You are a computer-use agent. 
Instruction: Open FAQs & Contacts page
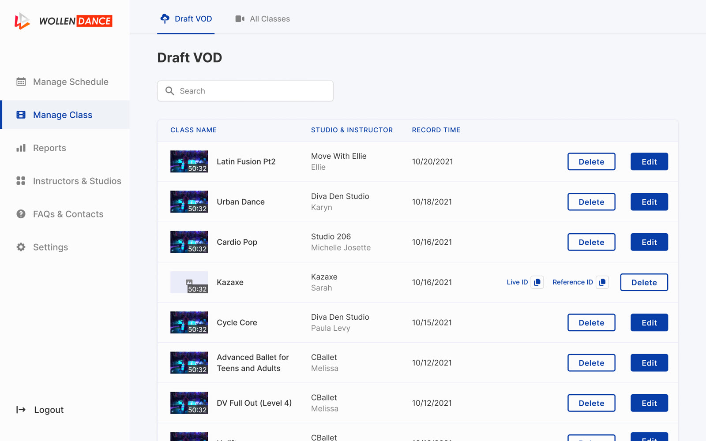pos(65,214)
